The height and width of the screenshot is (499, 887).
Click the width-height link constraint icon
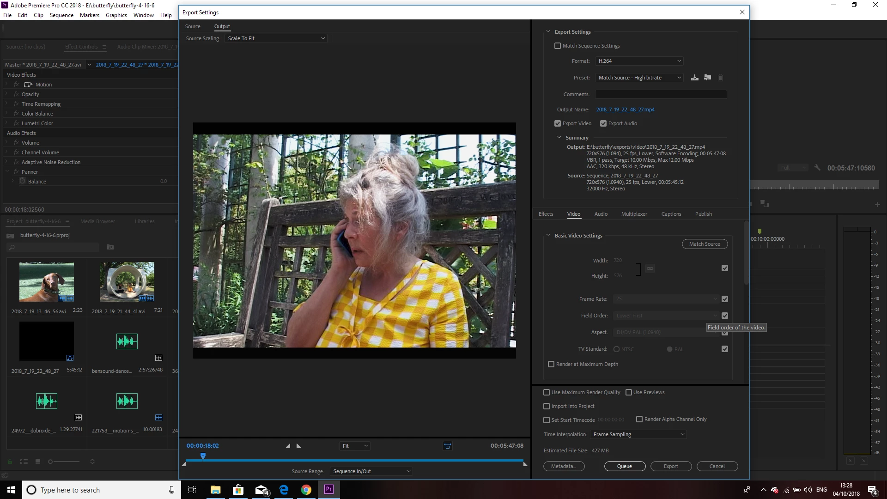[x=650, y=268]
